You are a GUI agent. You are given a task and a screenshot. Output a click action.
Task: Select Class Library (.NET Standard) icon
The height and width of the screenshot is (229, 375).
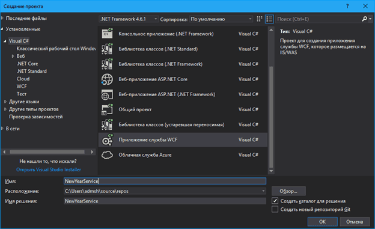107,49
